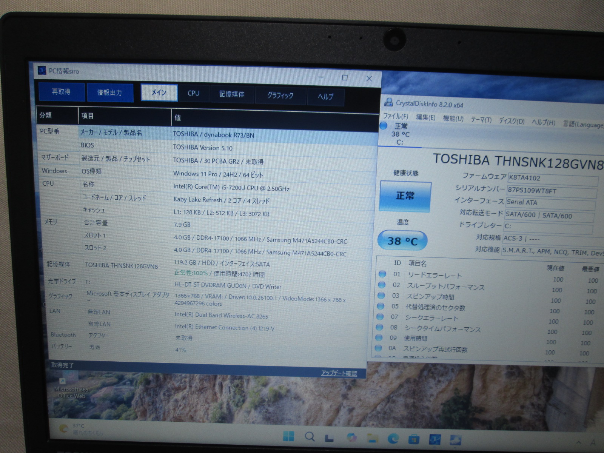Click status icon for シークエラーレート row
Image resolution: width=604 pixels, height=453 pixels.
(380, 316)
